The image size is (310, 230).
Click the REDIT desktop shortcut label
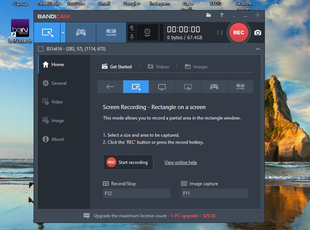(216, 3)
